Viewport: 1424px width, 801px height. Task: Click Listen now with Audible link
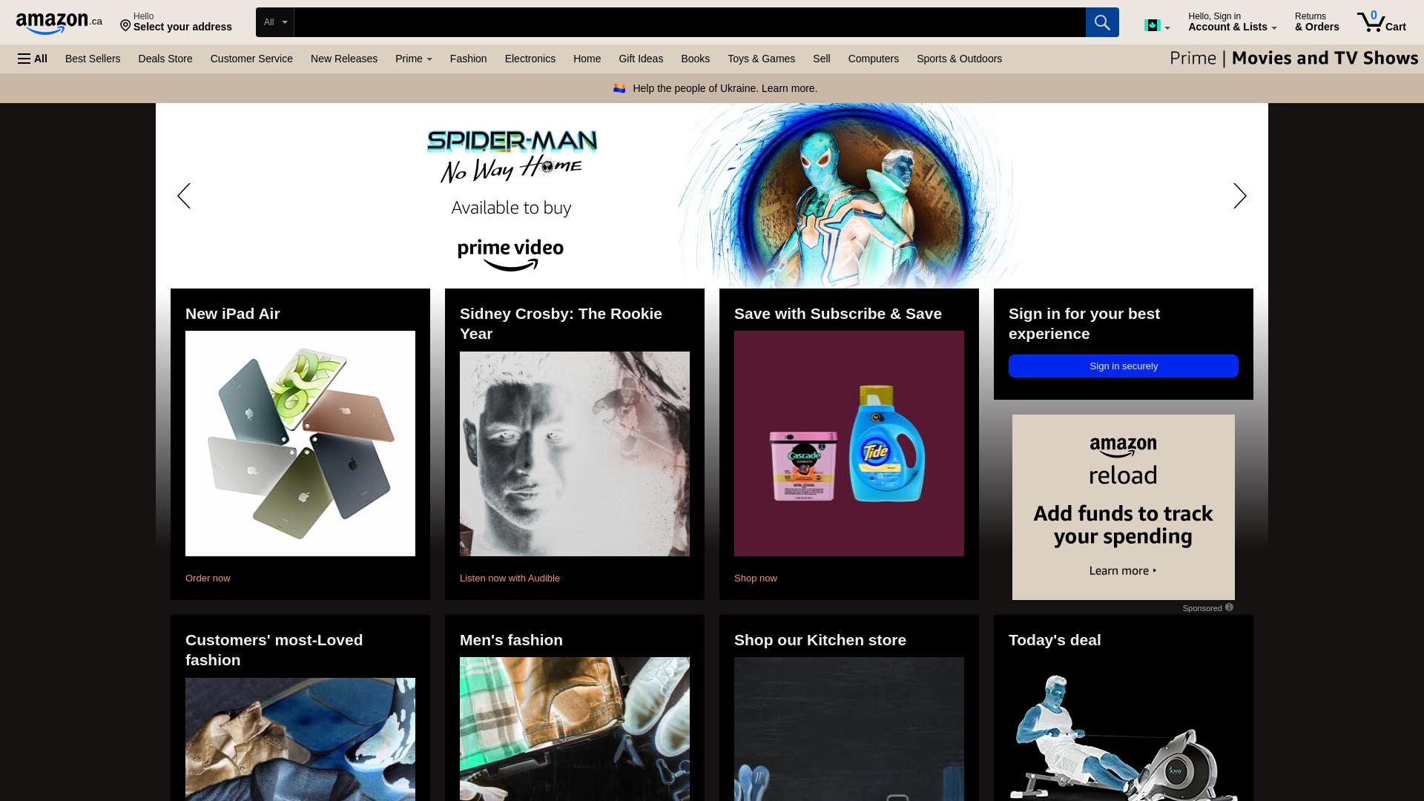(510, 578)
